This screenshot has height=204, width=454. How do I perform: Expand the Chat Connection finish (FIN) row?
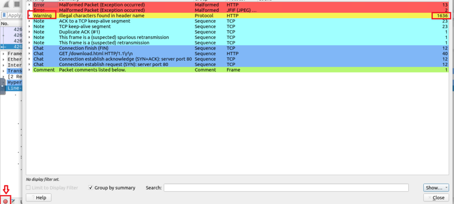(x=30, y=48)
